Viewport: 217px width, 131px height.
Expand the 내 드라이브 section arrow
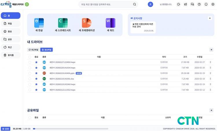(x=211, y=50)
